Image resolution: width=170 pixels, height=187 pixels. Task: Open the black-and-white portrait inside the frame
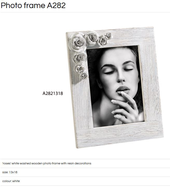point(115,86)
